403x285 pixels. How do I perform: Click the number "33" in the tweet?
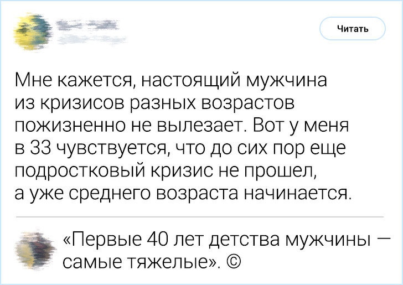pos(41,149)
